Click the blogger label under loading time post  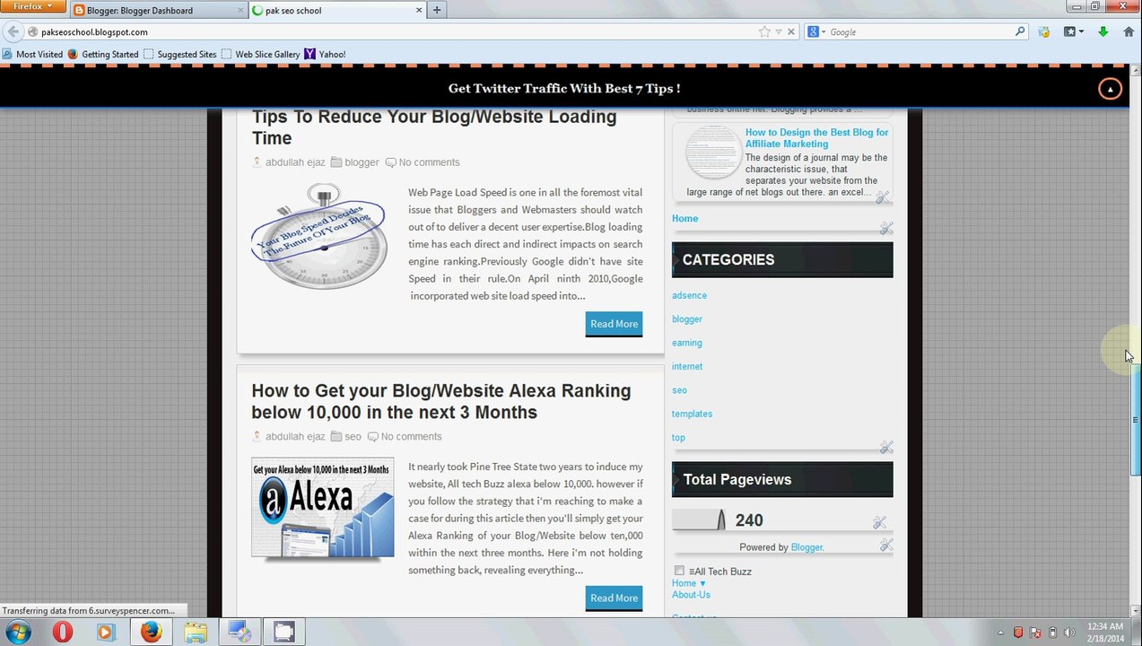362,162
